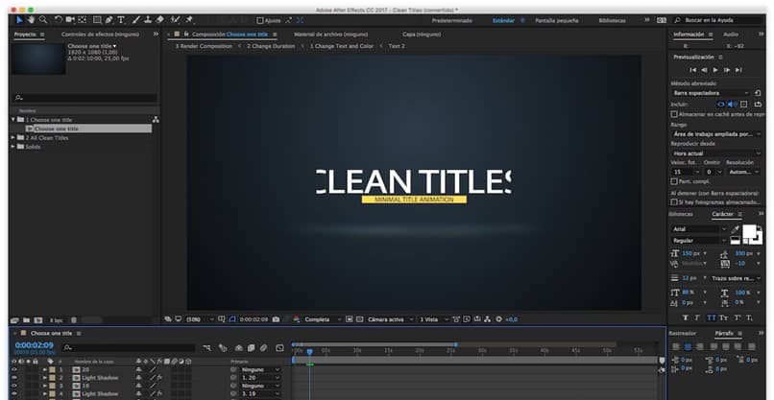Open the Graph Editor timeline icon
774x400 pixels.
[279, 348]
